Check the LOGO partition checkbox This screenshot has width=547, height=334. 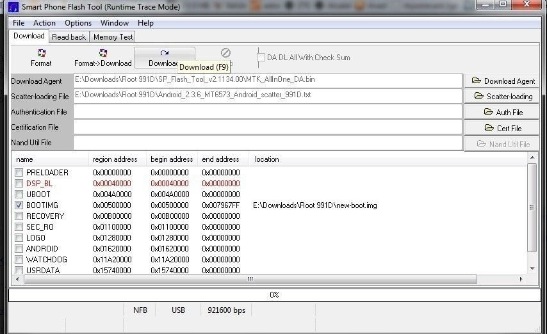[x=19, y=238]
